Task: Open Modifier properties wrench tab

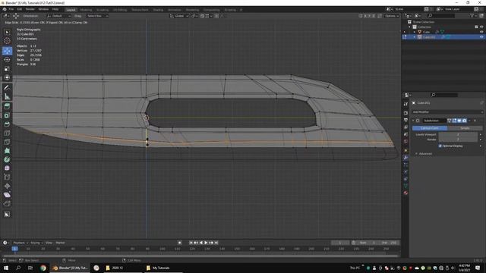Action: (406, 158)
